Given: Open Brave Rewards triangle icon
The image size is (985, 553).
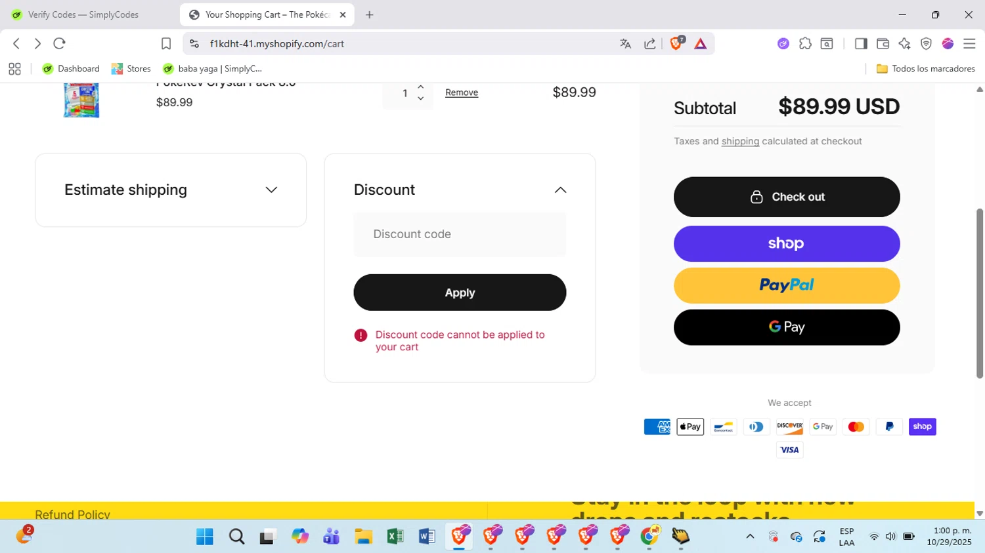Looking at the screenshot, I should tap(701, 44).
